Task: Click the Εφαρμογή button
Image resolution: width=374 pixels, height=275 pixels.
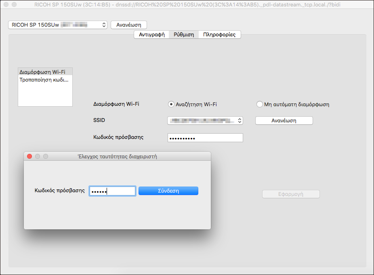Action: point(291,194)
